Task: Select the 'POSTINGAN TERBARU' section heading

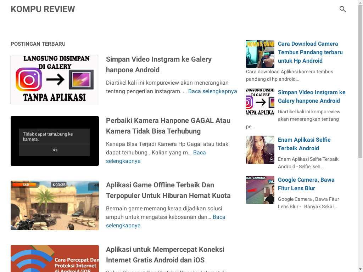Action: click(38, 44)
